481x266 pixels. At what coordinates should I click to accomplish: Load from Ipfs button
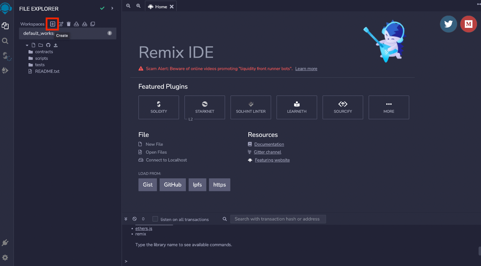[197, 185]
